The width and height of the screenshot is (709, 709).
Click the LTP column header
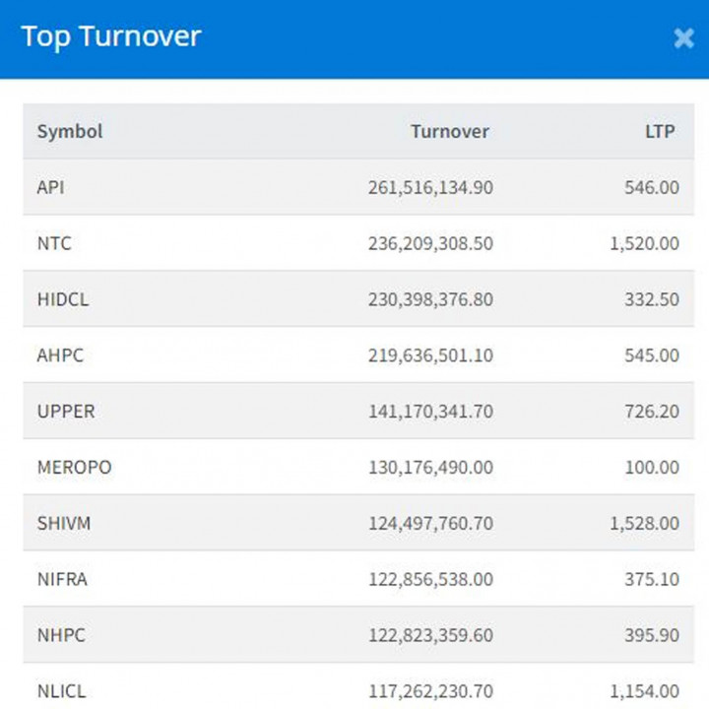click(x=660, y=131)
